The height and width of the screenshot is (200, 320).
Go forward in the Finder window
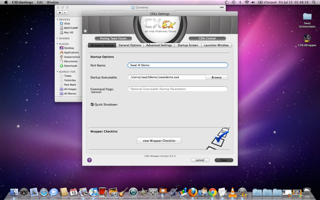[65, 12]
